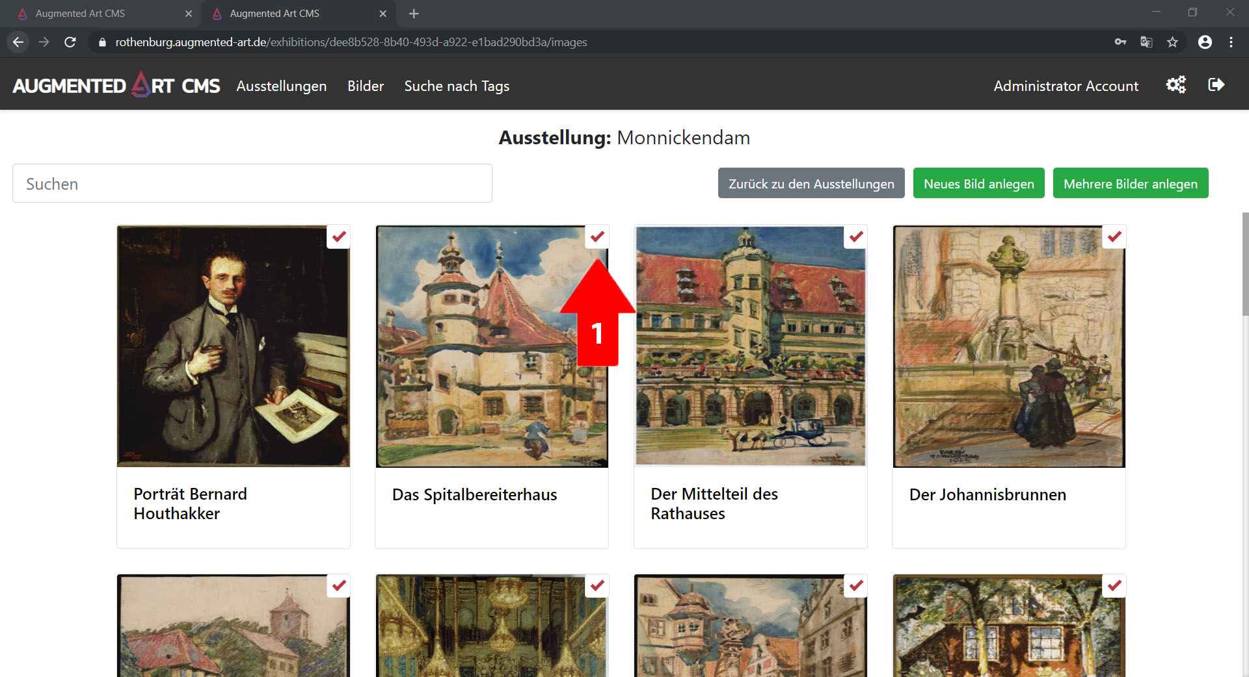The height and width of the screenshot is (677, 1249).
Task: Open the Chrome three-dot menu
Action: tap(1231, 42)
